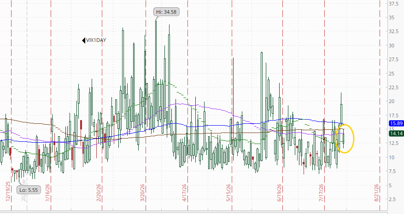The height and width of the screenshot is (214, 404).
Task: Select the Hi: 34.58 price bubble
Action: [166, 12]
